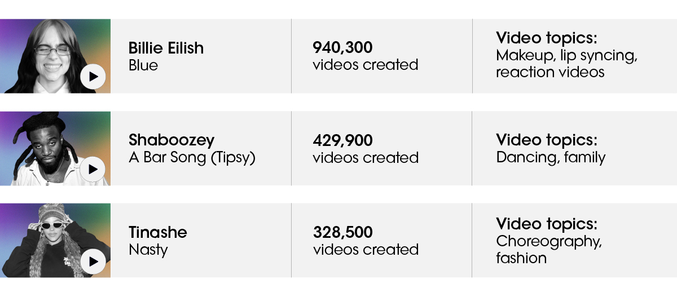Play Tinashe's Nasty preview
This screenshot has height=297, width=677.
pos(93,261)
